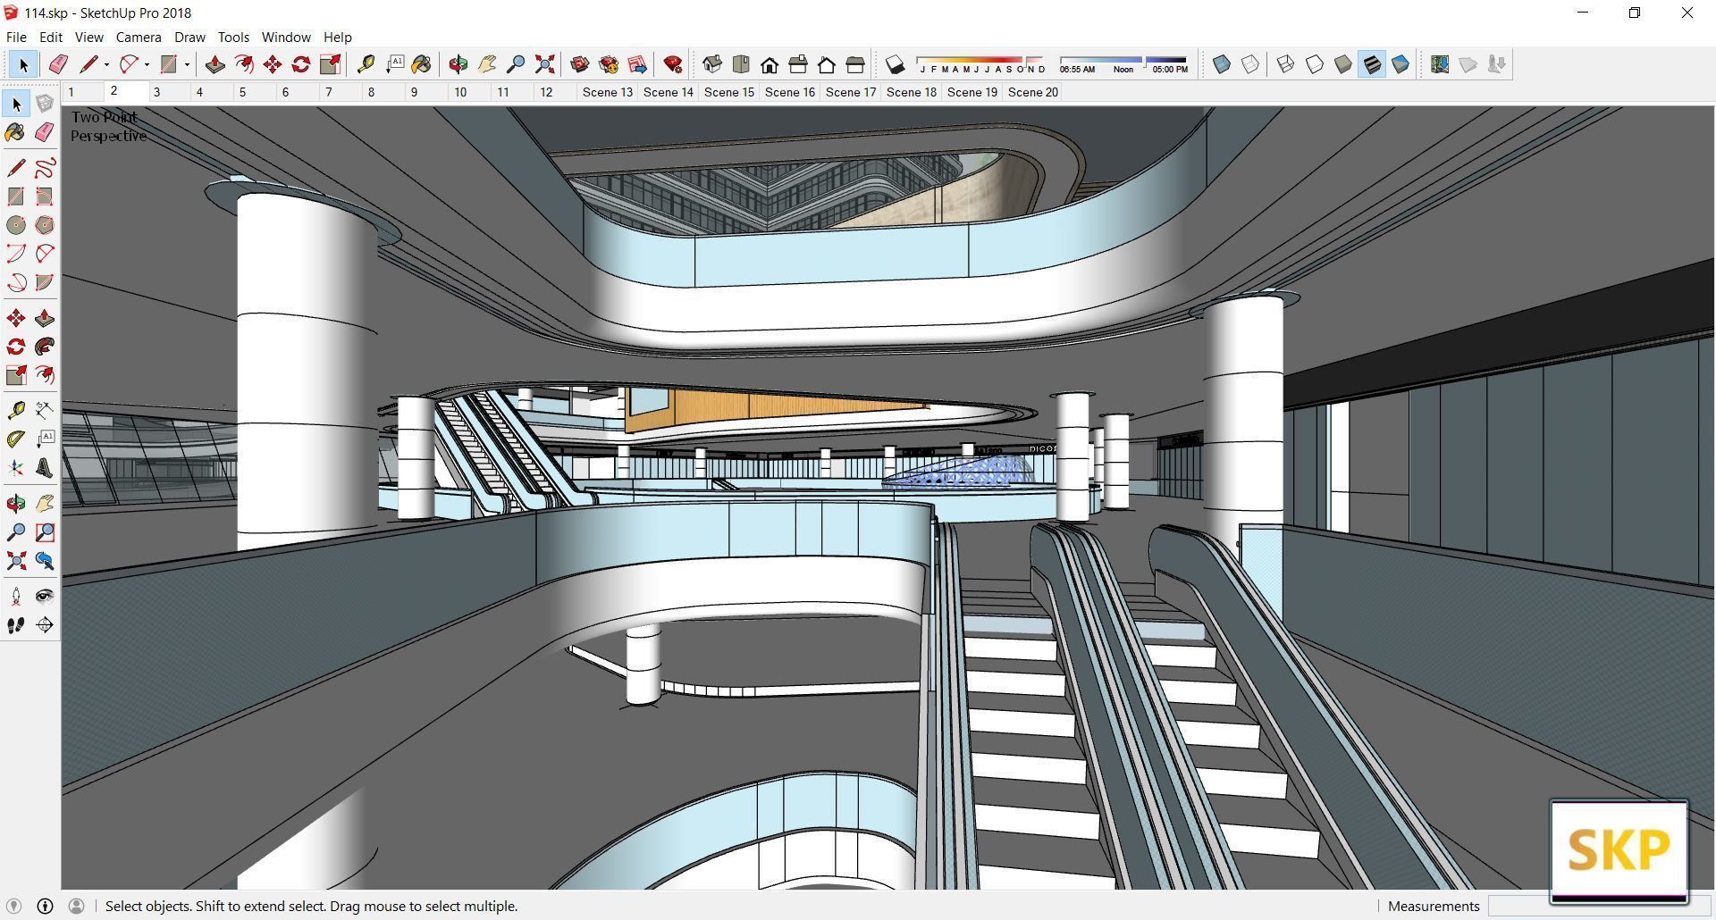
Task: Select the Offset tool in top toolbar
Action: tap(243, 64)
